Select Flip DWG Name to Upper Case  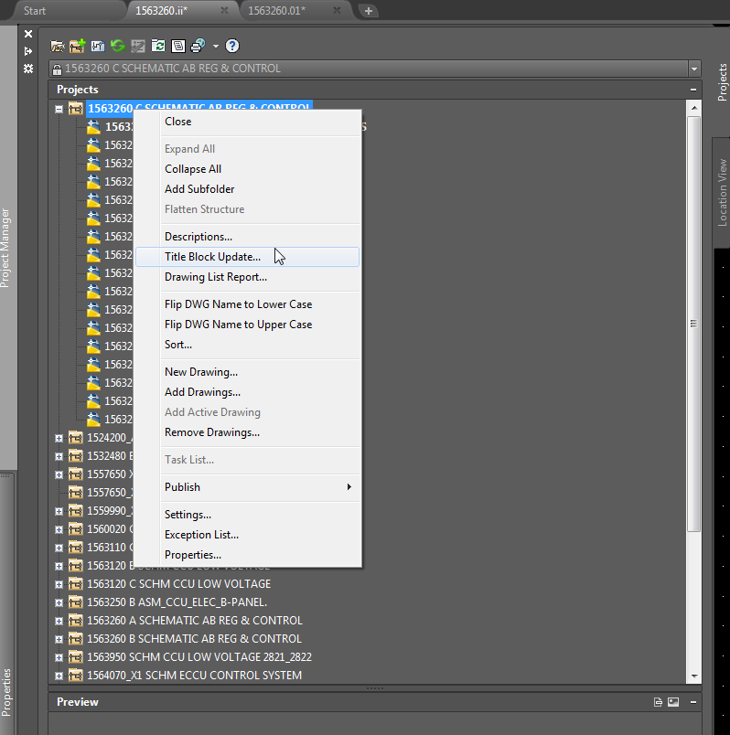[x=247, y=325]
